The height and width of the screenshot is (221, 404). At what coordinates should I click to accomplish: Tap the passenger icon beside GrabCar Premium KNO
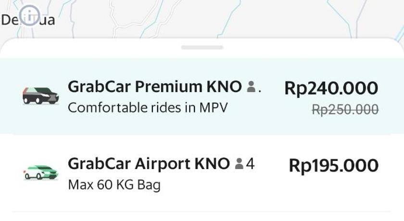[x=251, y=87]
